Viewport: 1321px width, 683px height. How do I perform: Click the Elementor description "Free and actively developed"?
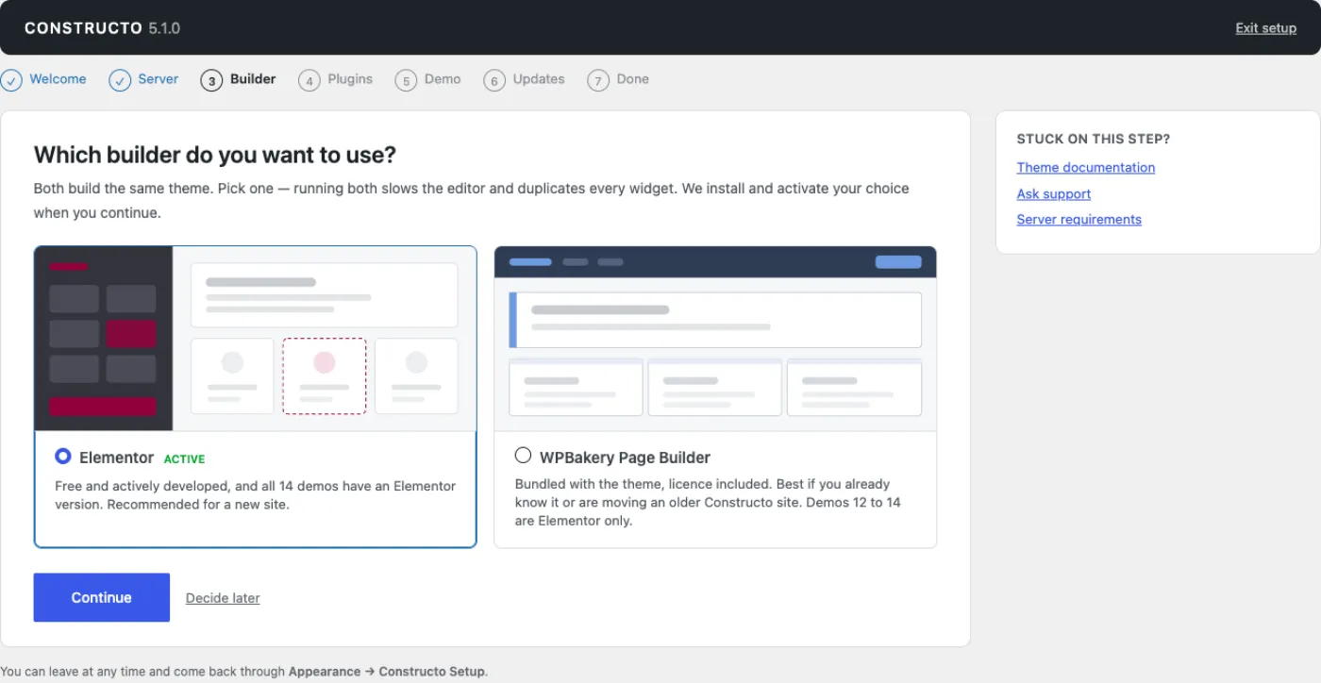click(x=255, y=495)
